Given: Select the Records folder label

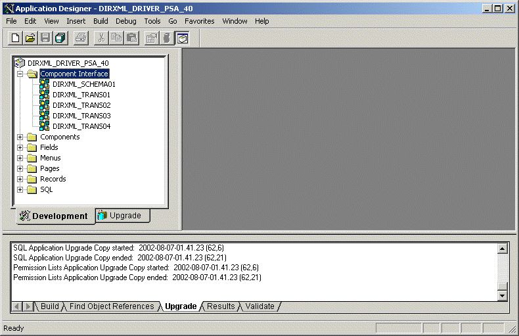Looking at the screenshot, I should tap(53, 179).
